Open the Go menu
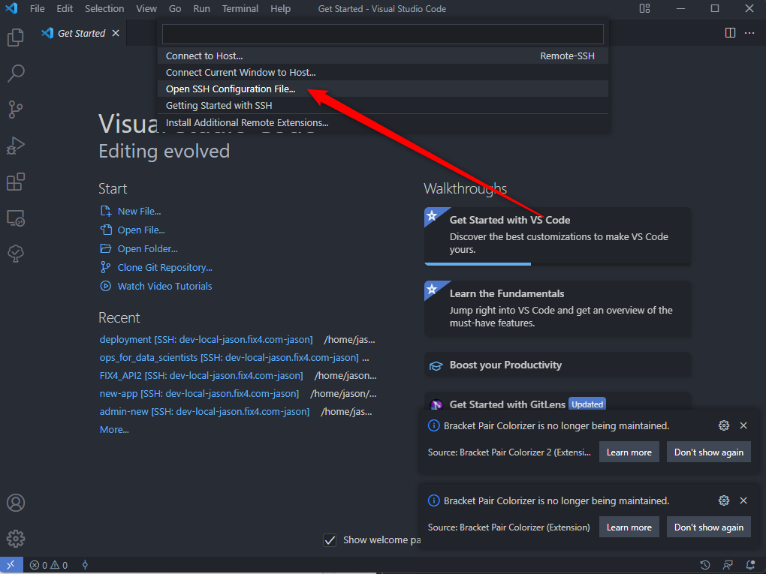The height and width of the screenshot is (574, 766). [175, 9]
